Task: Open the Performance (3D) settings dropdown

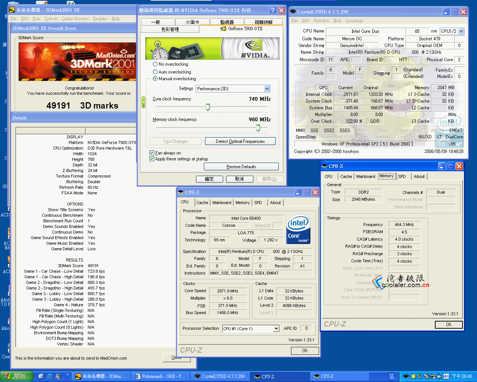Action: pyautogui.click(x=267, y=89)
